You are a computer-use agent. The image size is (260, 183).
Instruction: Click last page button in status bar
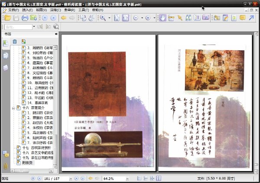[83, 178]
